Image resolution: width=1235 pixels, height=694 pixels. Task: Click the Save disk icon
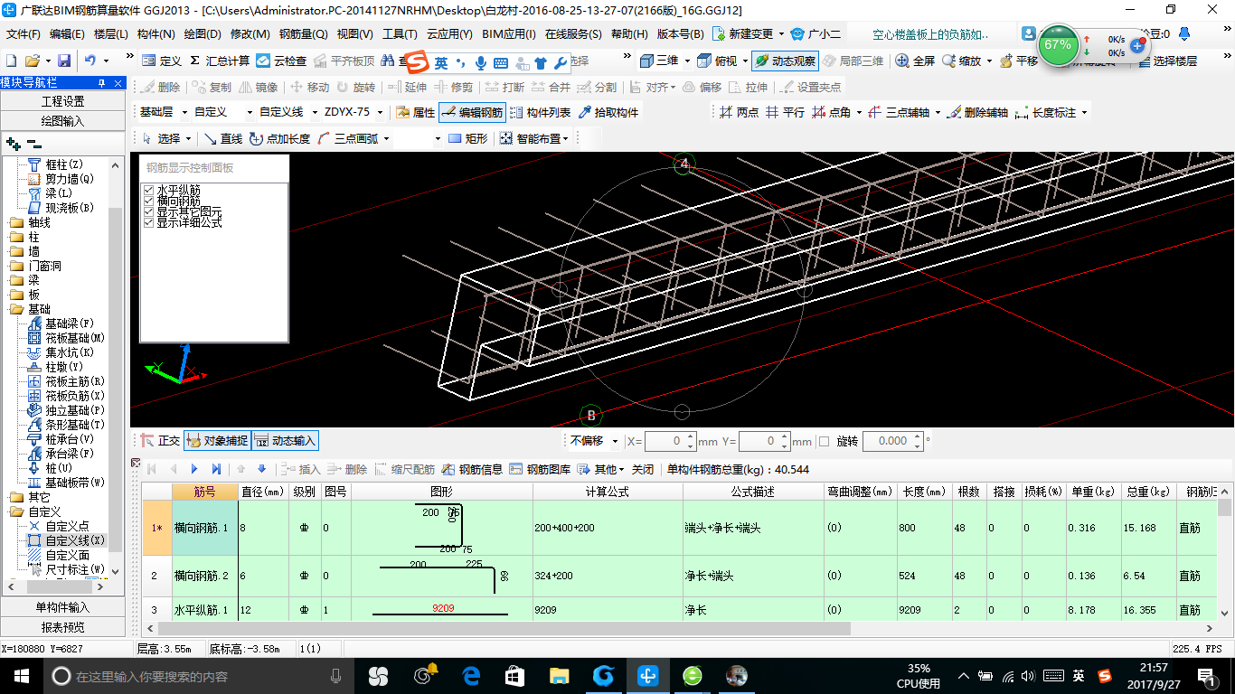click(64, 61)
